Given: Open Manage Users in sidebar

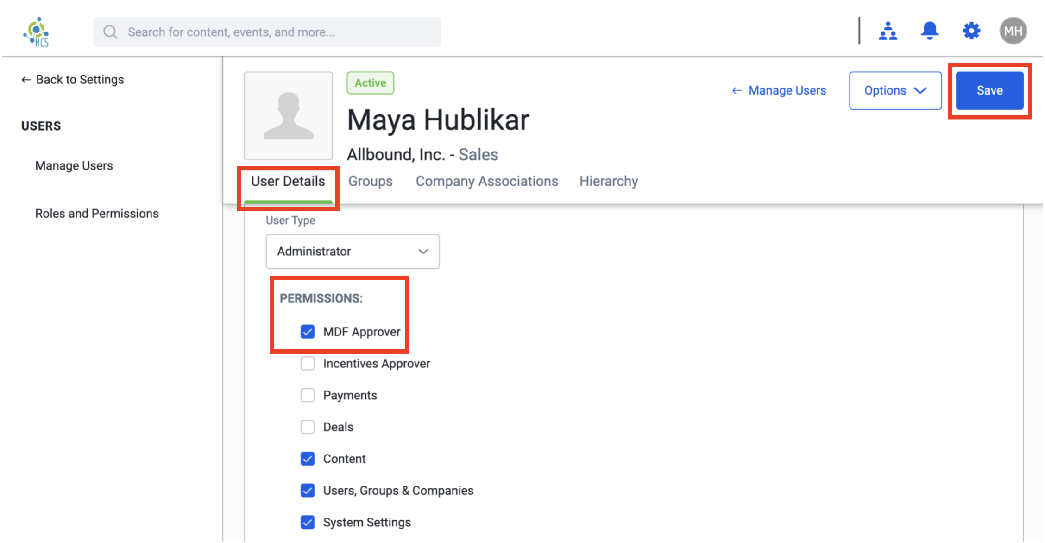Looking at the screenshot, I should (74, 166).
